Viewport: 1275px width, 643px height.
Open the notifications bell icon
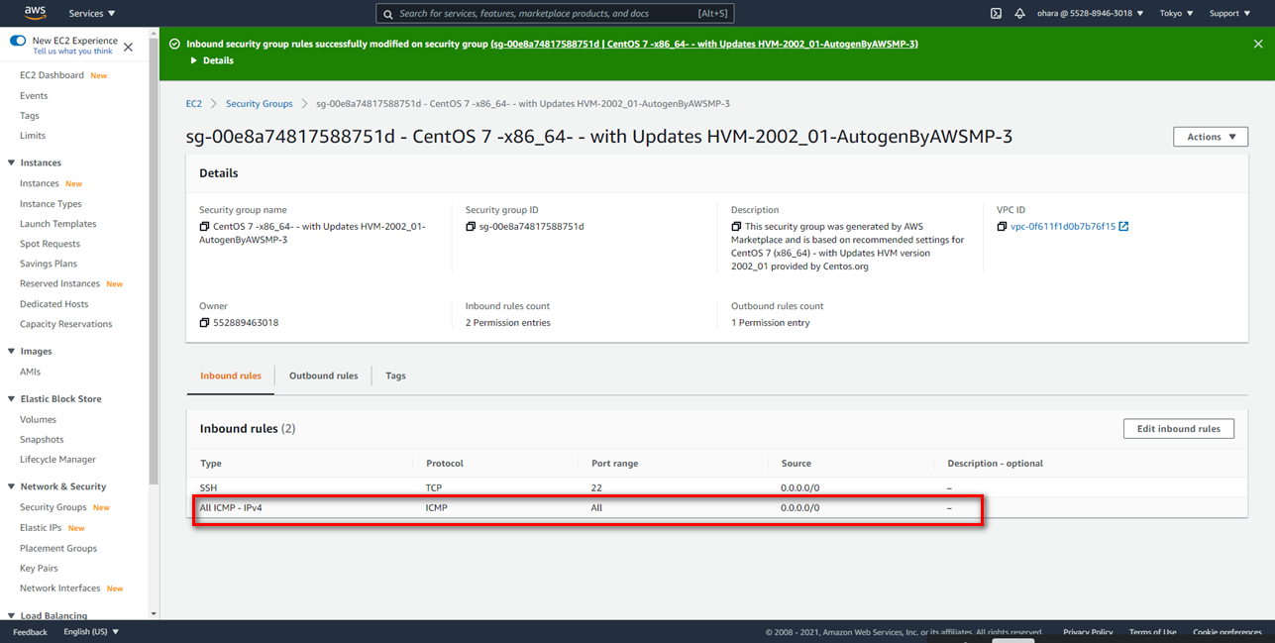(1020, 13)
